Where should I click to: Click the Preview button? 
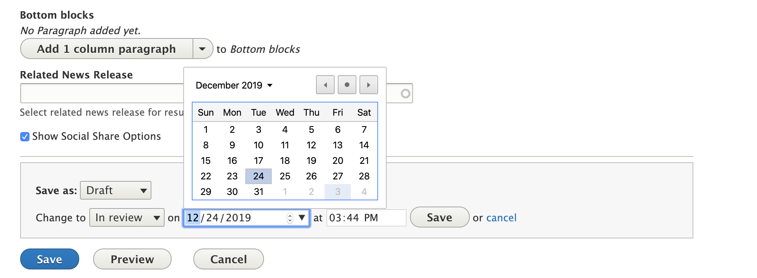point(132,259)
